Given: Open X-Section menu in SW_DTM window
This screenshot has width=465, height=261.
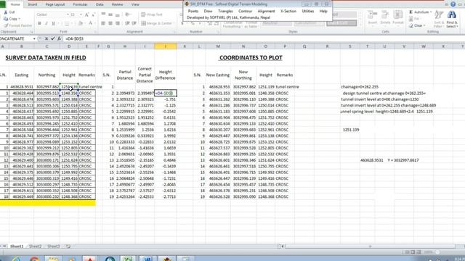Looking at the screenshot, I should click(x=288, y=11).
